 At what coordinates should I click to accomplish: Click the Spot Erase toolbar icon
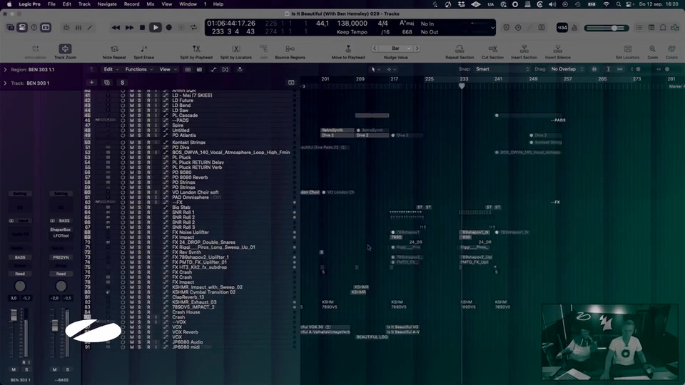click(143, 48)
